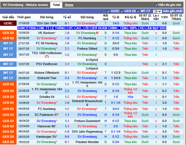Click the 'Số BT (2.5bàn)' column header
Viewport: 186px width, 145px height.
coord(145,17)
